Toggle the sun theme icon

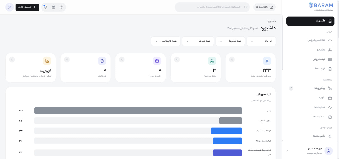pyautogui.click(x=61, y=7)
